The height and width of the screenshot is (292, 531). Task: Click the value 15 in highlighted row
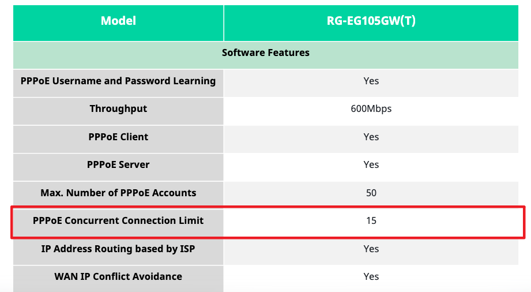coord(371,221)
